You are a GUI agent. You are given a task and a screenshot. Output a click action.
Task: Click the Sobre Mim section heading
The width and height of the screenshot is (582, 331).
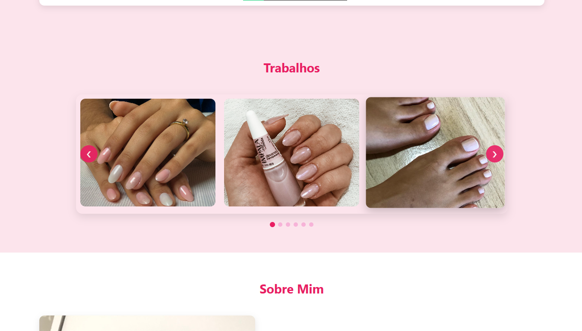(x=291, y=289)
